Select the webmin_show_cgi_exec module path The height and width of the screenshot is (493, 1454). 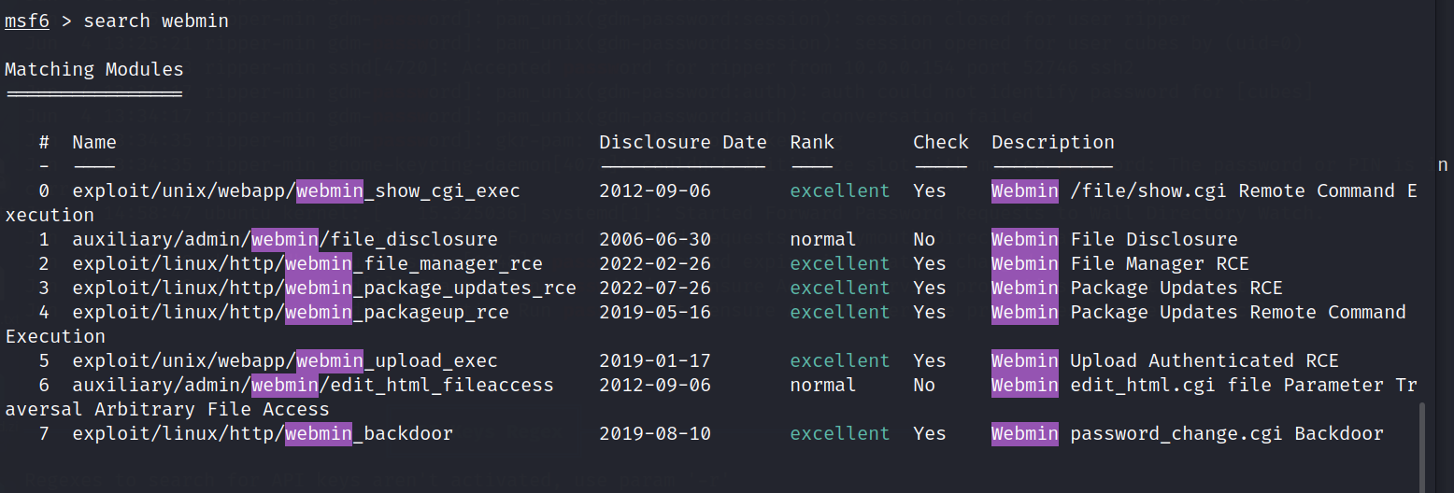tap(295, 190)
